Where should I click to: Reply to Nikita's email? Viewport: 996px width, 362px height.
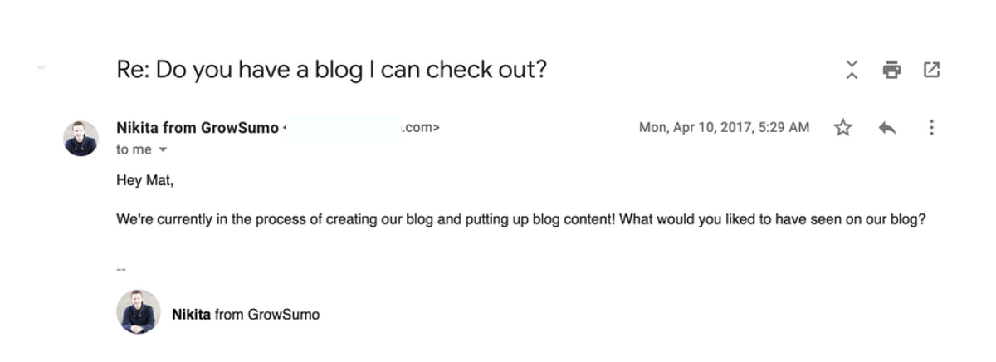coord(887,128)
